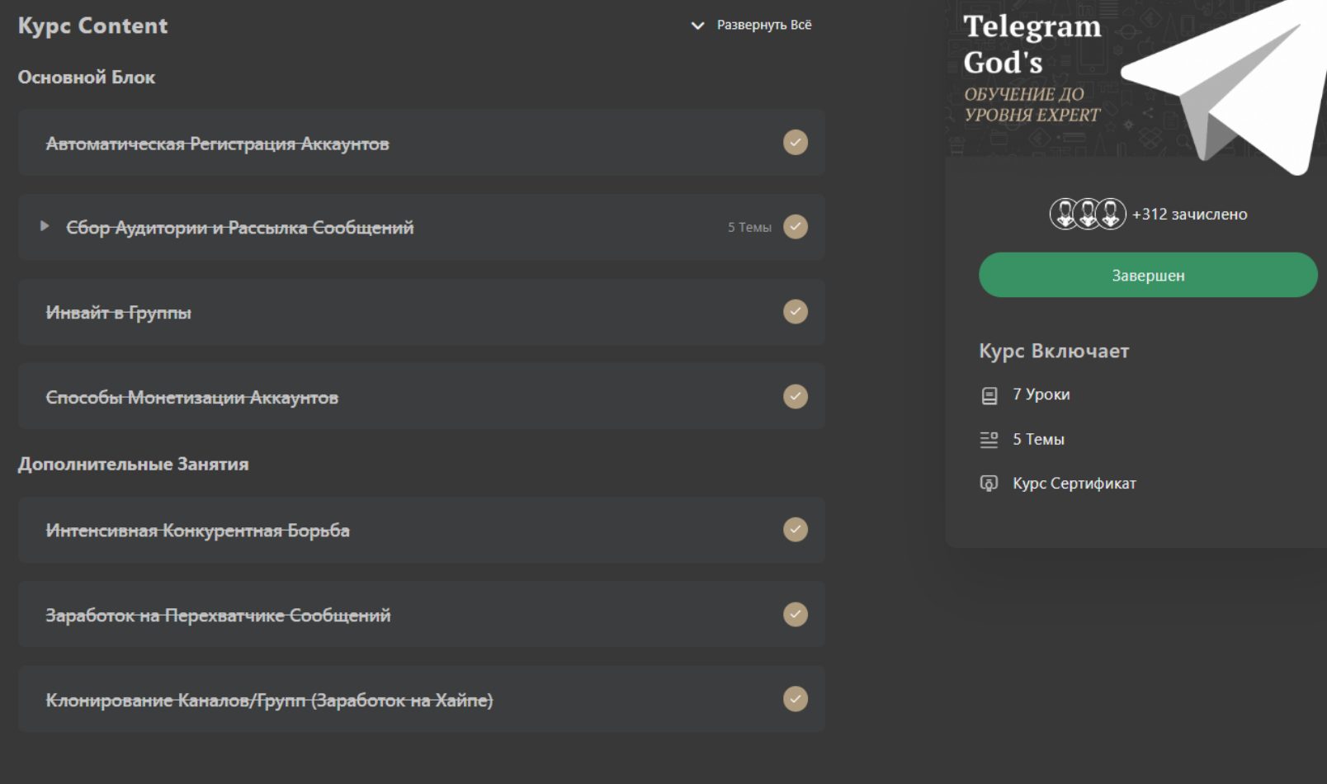Click the 5 Темы topic count label
The width and height of the screenshot is (1327, 784).
point(749,228)
